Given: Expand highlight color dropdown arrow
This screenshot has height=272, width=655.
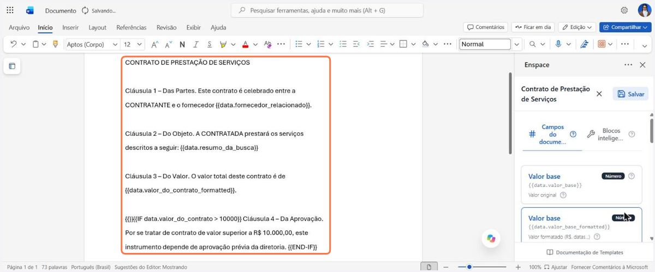Looking at the screenshot, I should (233, 44).
